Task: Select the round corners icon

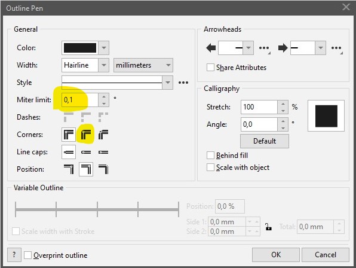Action: (x=86, y=135)
